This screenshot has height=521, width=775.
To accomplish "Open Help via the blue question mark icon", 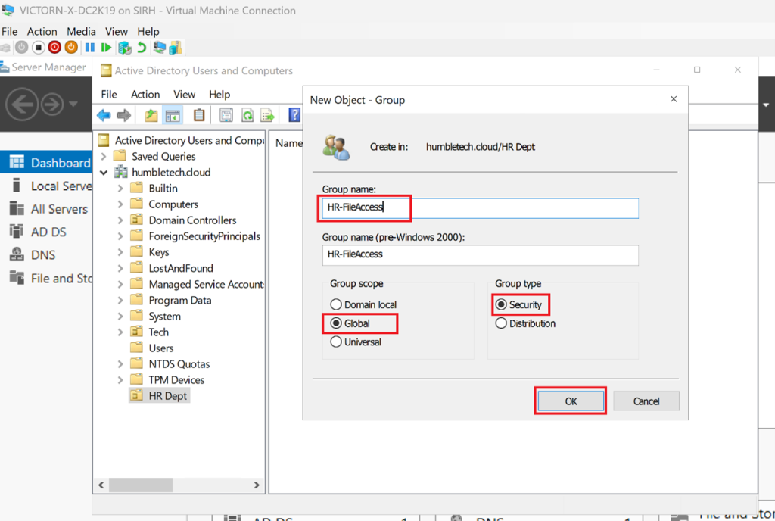I will pyautogui.click(x=294, y=115).
